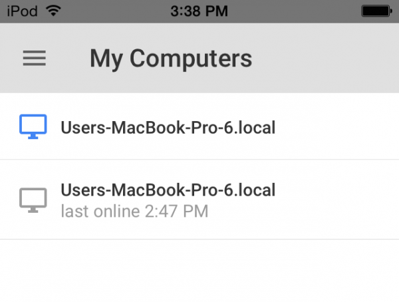Viewport: 399px width, 302px height.
Task: Select the offline Users-MacBook-Pro-6.local computer name
Action: click(168, 190)
